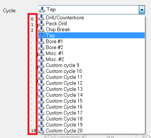Click the drill icon beside Chip Break
The width and height of the screenshot is (151, 138).
(x=41, y=29)
